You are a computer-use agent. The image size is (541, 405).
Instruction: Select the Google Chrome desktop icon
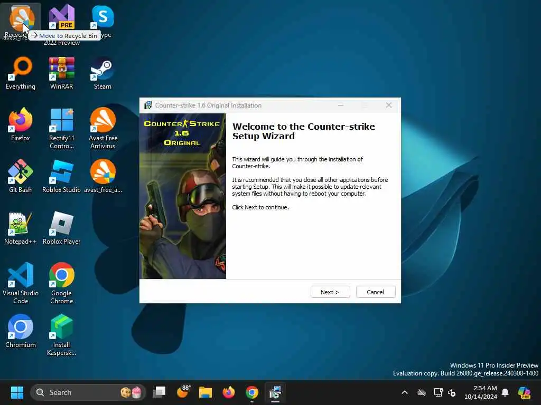point(61,283)
